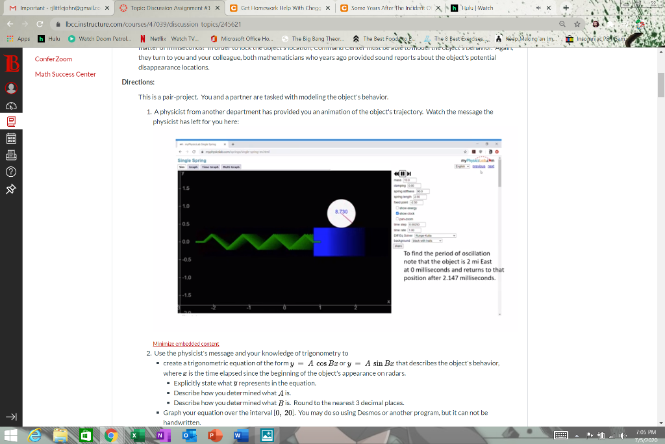Switch to the Multi Graph tab

(x=232, y=166)
